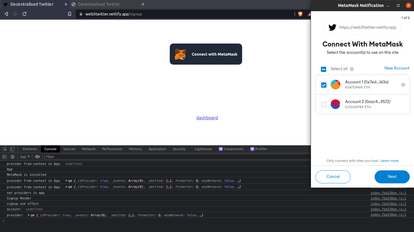Click Connect with MetaMask button on page
414x232 pixels.
click(206, 54)
